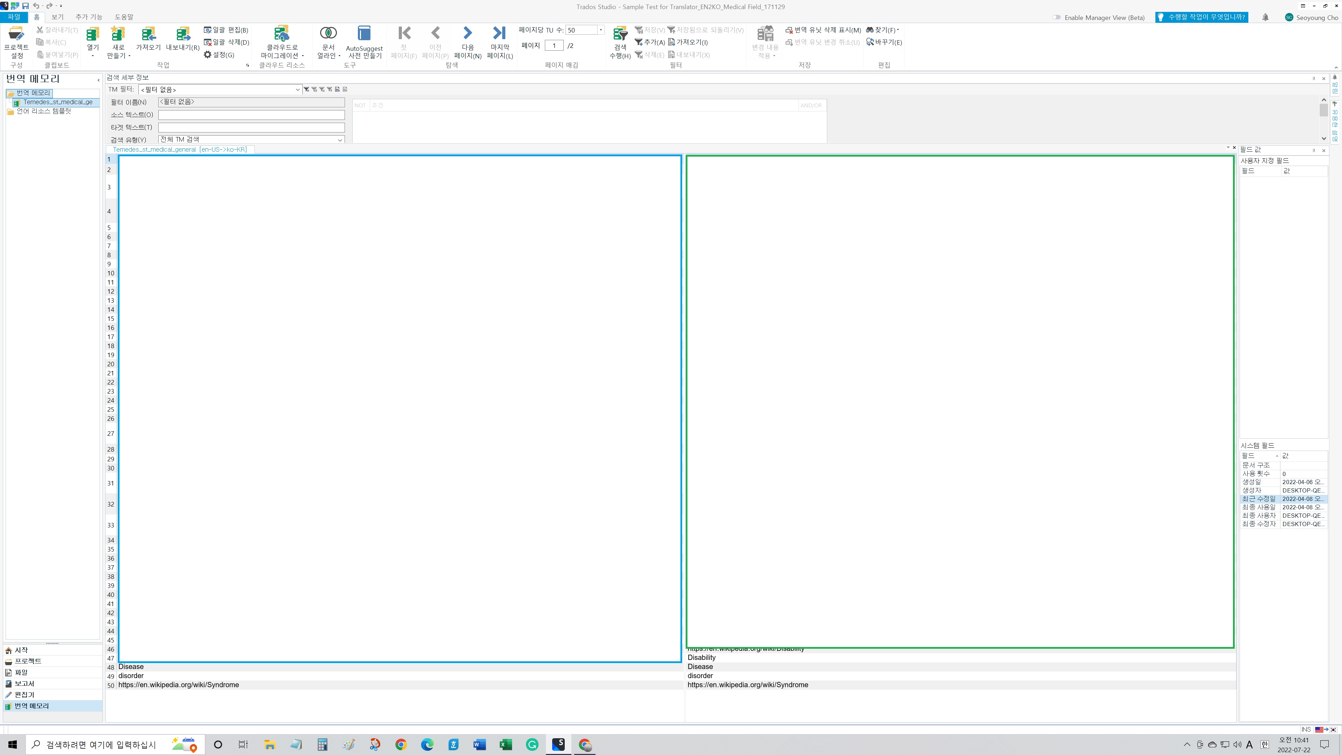Screen dimensions: 1342x755
Task: Open the File (파일) menu tab
Action: pos(14,17)
